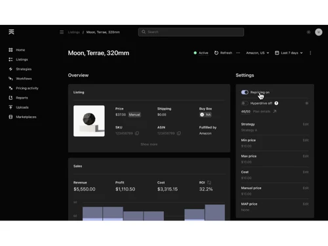This screenshot has width=328, height=246.
Task: Edit the Min price setting
Action: tap(306, 140)
